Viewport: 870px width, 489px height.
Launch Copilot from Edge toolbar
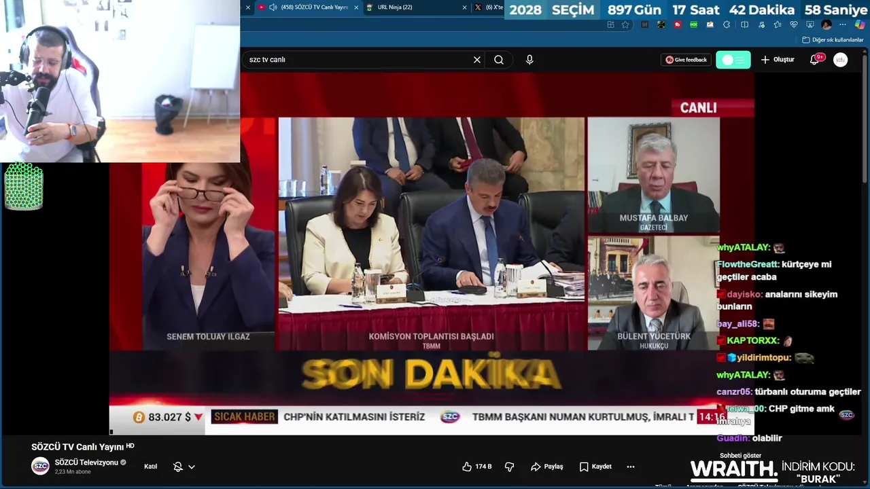[860, 24]
